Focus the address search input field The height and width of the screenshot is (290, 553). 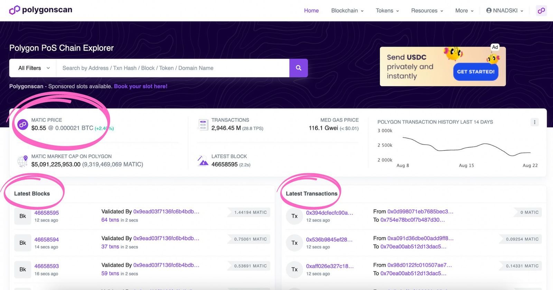(x=173, y=68)
